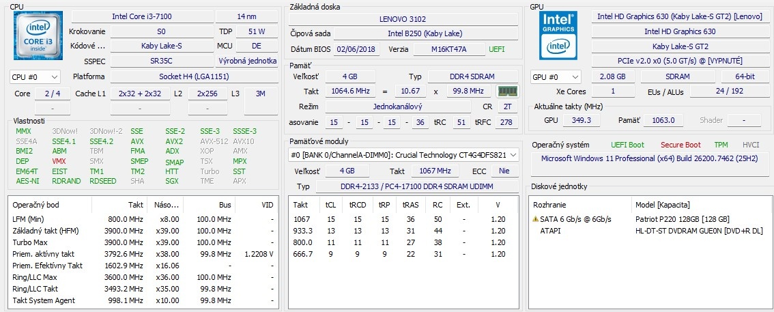The image size is (774, 312).
Task: Click the HVCI indicator
Action: pyautogui.click(x=751, y=145)
